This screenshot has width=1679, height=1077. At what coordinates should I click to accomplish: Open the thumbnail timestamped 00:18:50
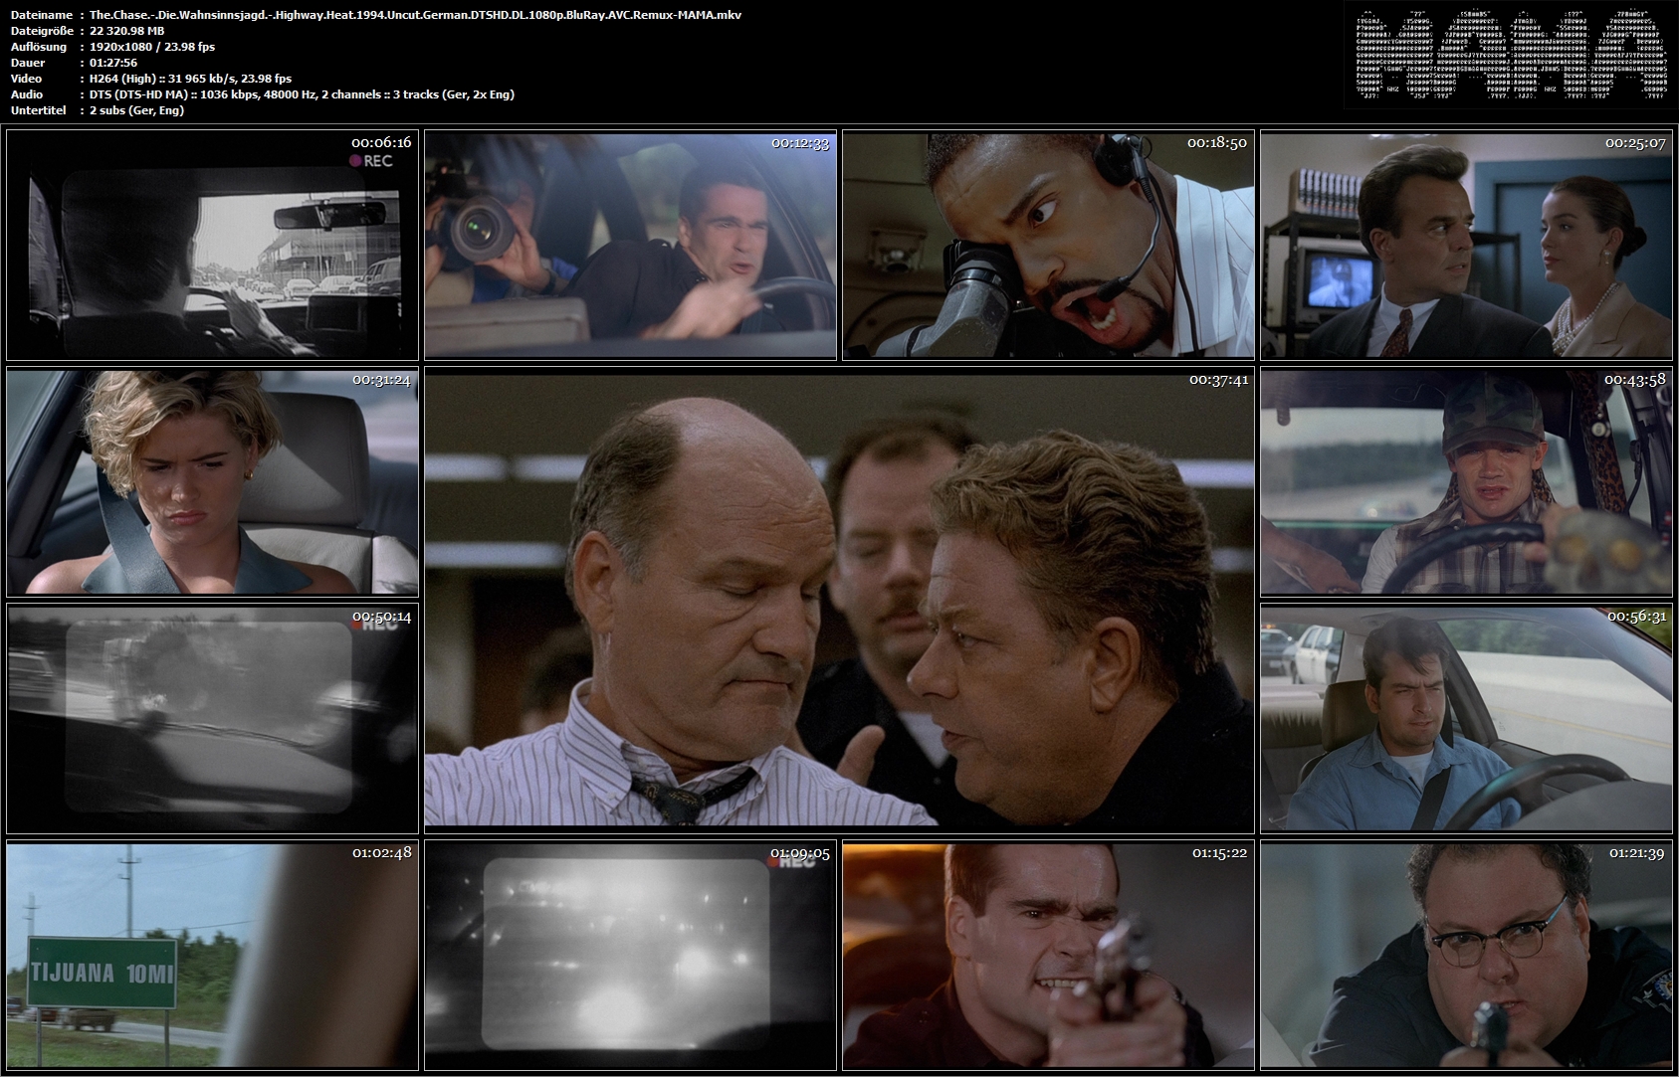[x=1048, y=245]
